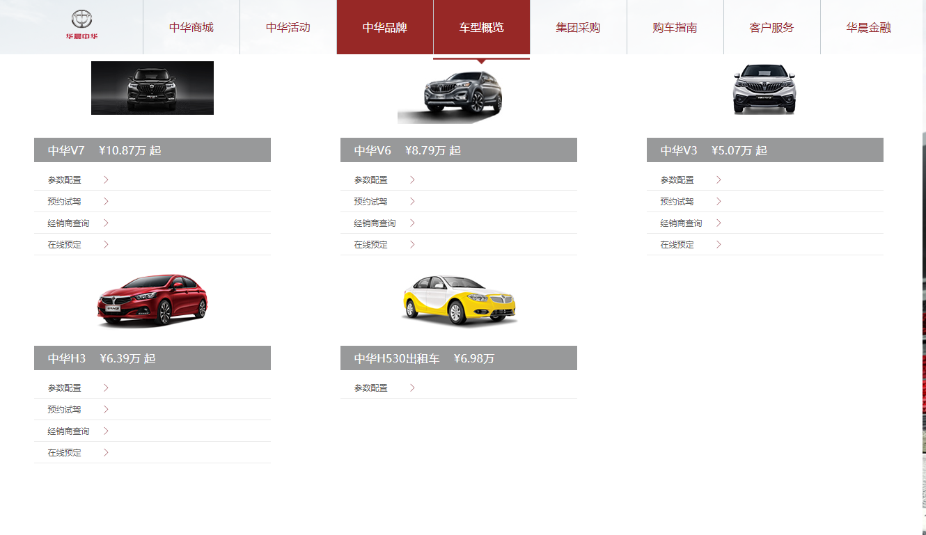
Task: Open 经销商查询 for 中华V3
Action: 682,223
